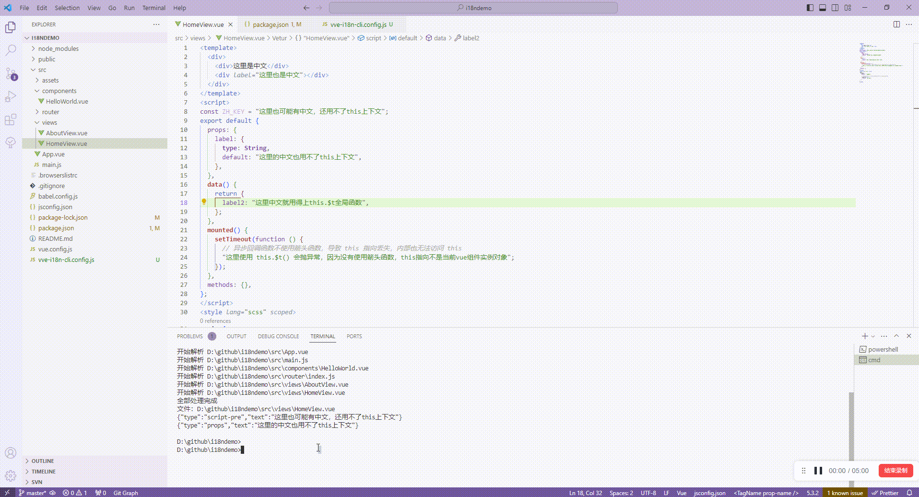The width and height of the screenshot is (919, 497).
Task: Click errors and warnings status indicator
Action: [x=75, y=493]
